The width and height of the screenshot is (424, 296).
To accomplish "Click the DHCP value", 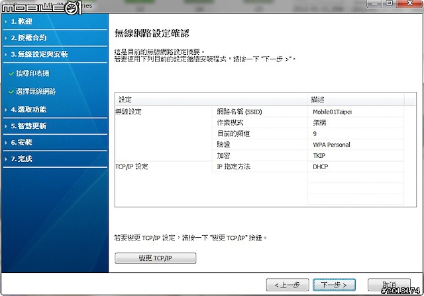I will click(x=320, y=167).
